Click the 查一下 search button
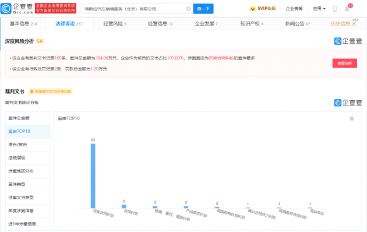Screen dimensions: 367x232 [203, 9]
